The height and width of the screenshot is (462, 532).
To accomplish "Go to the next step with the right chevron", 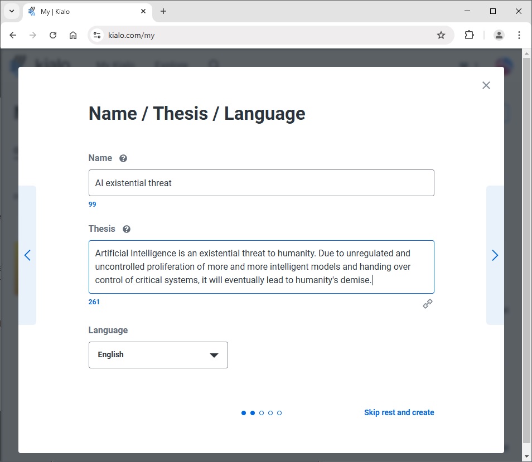I will click(495, 255).
